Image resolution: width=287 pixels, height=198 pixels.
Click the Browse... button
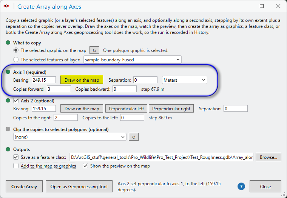[268, 157]
